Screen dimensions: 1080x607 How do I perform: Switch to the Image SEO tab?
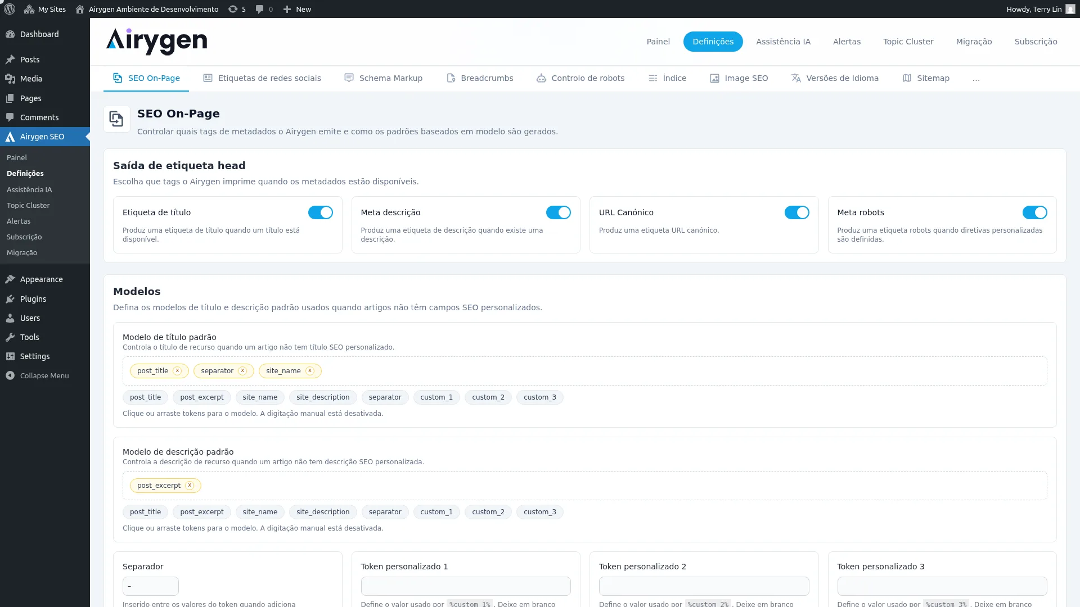[739, 78]
